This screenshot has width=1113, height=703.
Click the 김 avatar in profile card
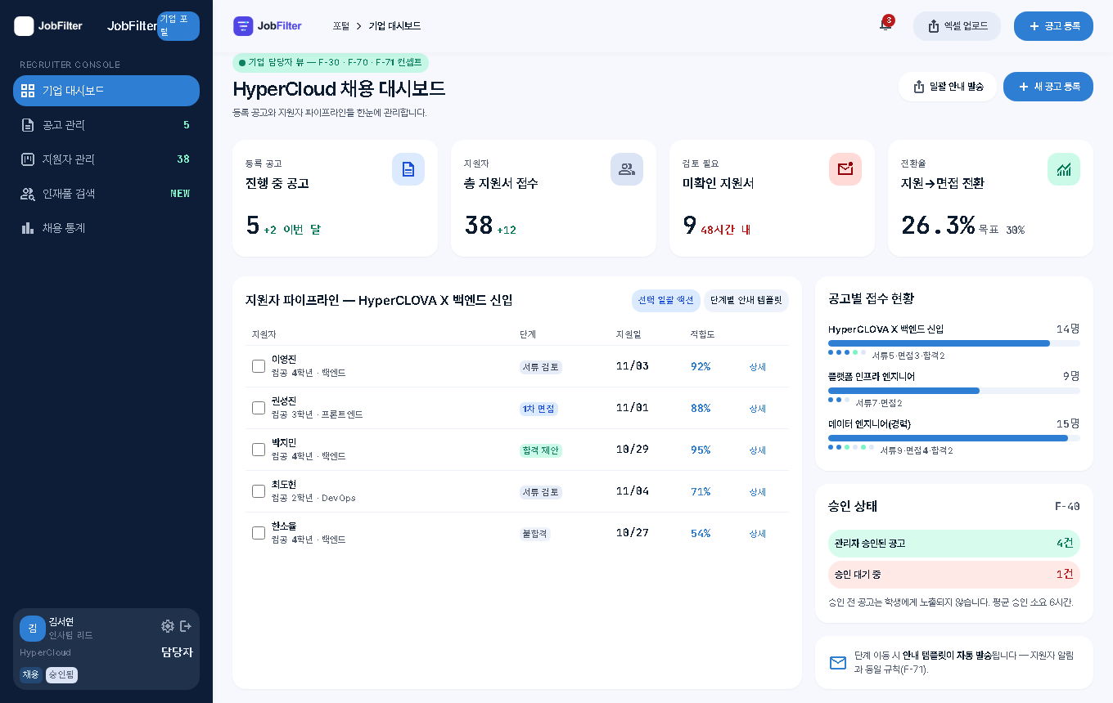(33, 629)
